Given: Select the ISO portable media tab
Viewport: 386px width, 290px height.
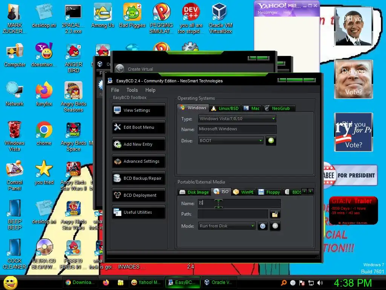Looking at the screenshot, I should 221,191.
